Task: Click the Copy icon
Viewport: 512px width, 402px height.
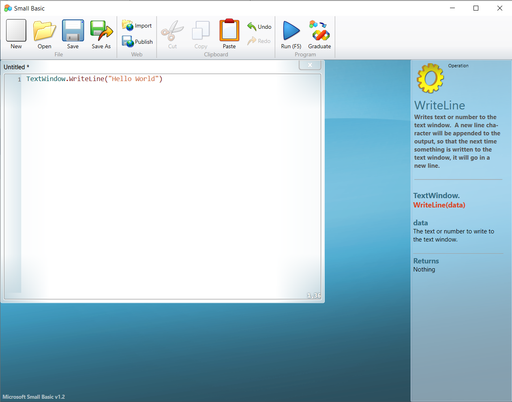Action: pos(201,31)
